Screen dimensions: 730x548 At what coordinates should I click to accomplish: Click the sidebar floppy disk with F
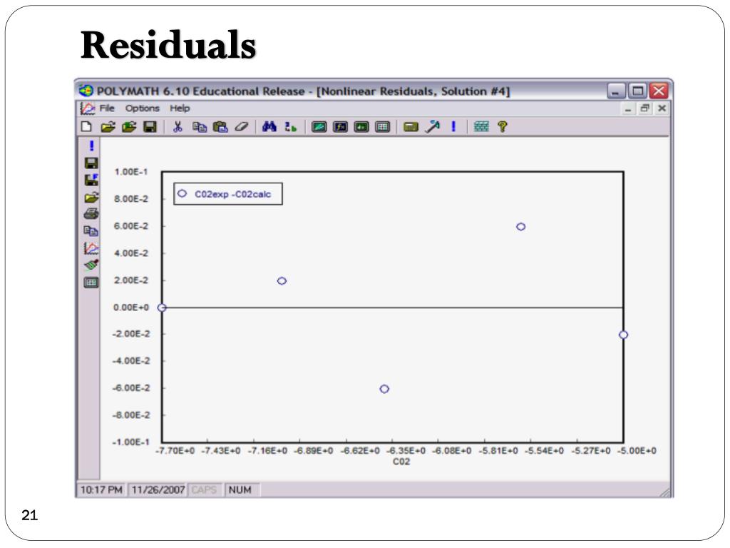(91, 180)
